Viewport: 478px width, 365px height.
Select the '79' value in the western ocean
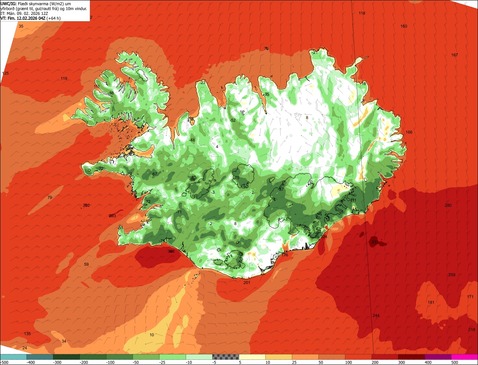[x=50, y=197]
